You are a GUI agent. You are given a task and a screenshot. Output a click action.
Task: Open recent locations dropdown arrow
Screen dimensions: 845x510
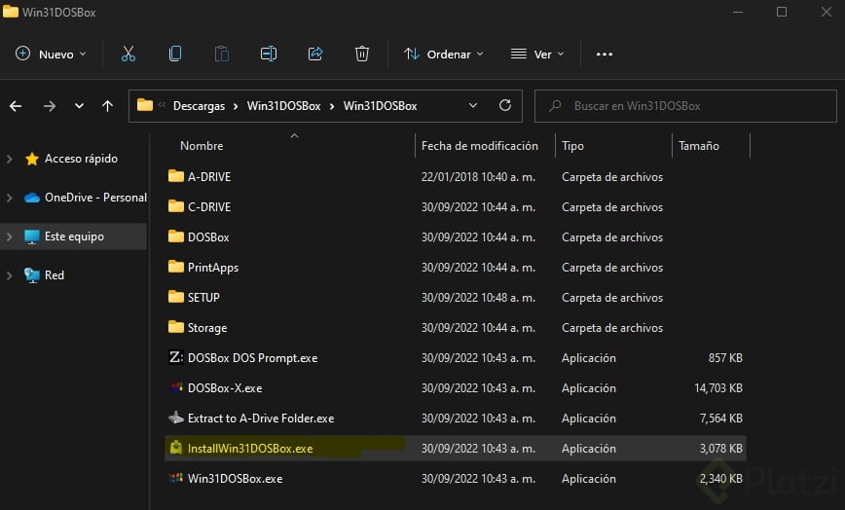[x=79, y=106]
